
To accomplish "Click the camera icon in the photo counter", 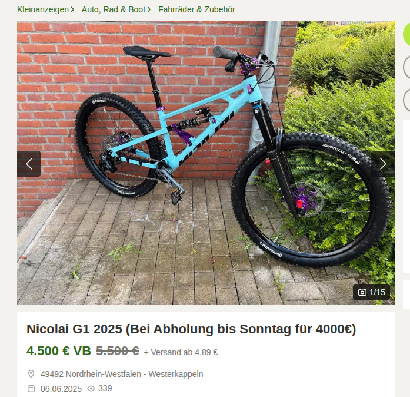I will pyautogui.click(x=362, y=292).
